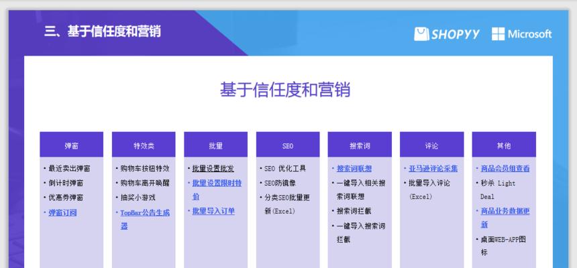Image resolution: width=577 pixels, height=268 pixels.
Task: Select the 特效类 column header
Action: (144, 145)
